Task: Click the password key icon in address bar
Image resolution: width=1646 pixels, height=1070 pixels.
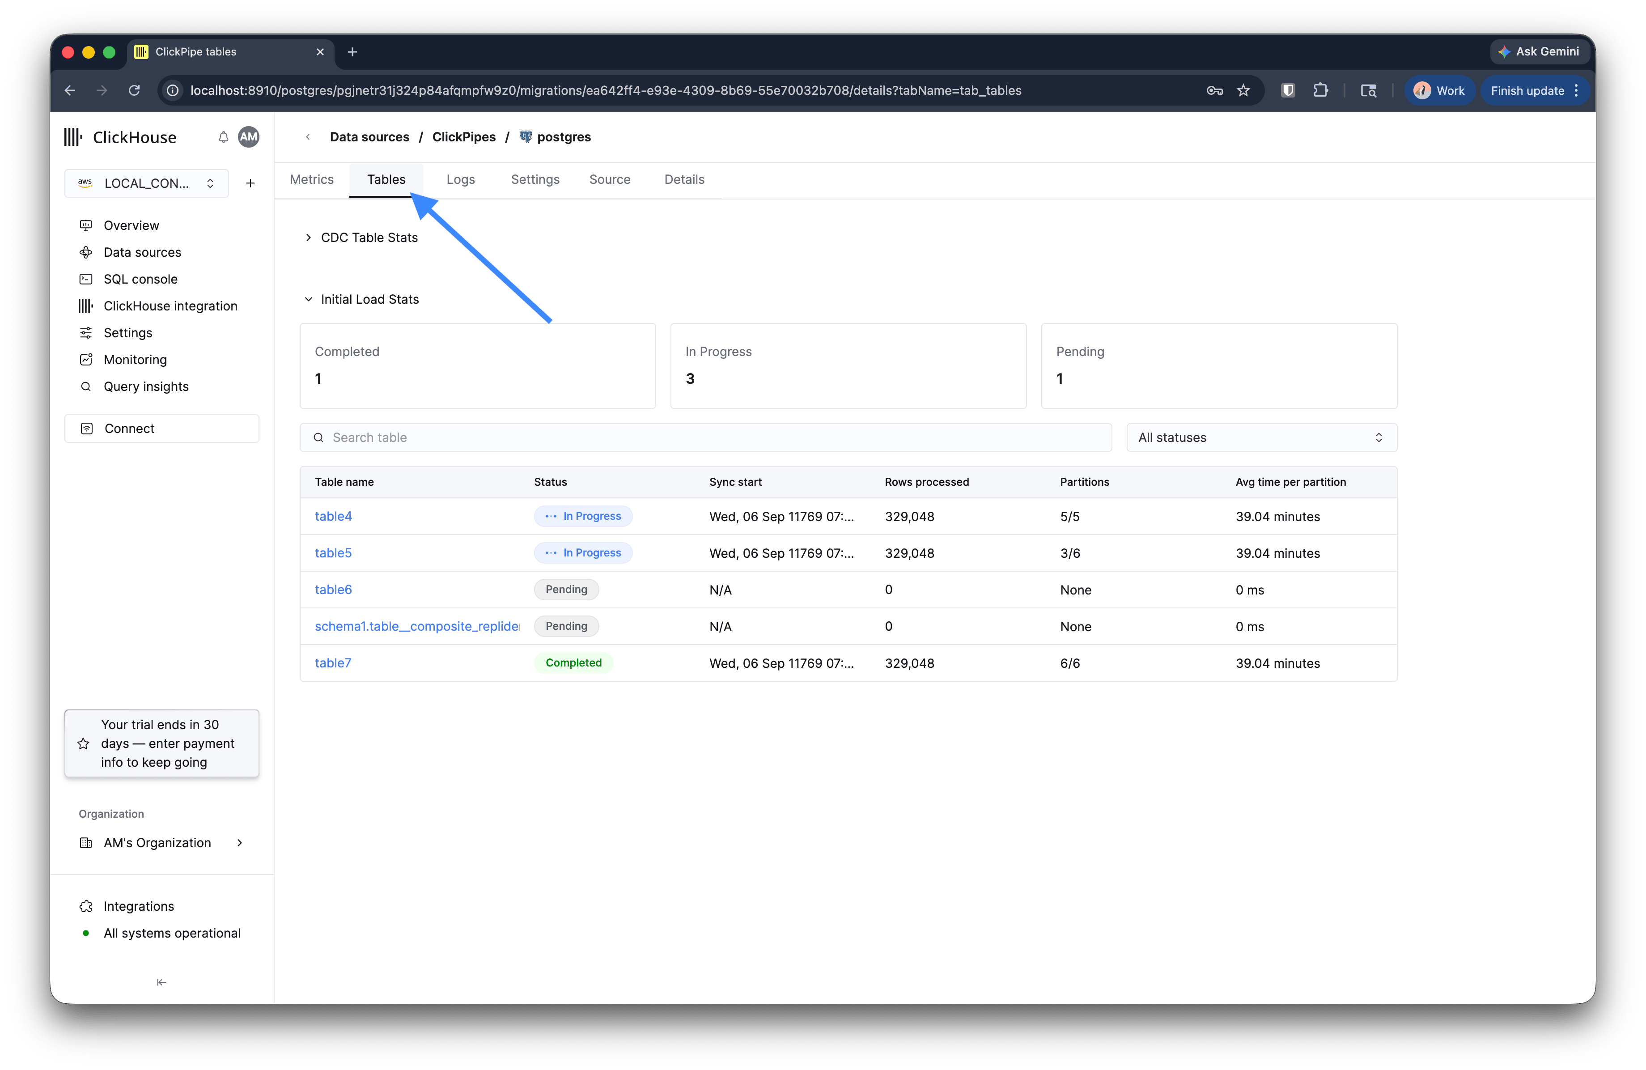Action: pyautogui.click(x=1214, y=91)
